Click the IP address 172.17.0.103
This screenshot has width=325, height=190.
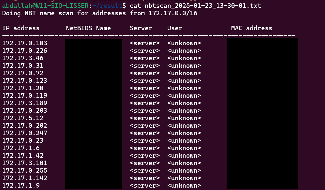25,43
